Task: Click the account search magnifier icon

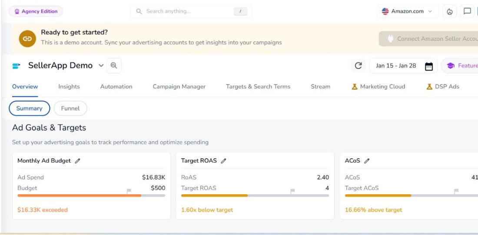Action: click(114, 65)
